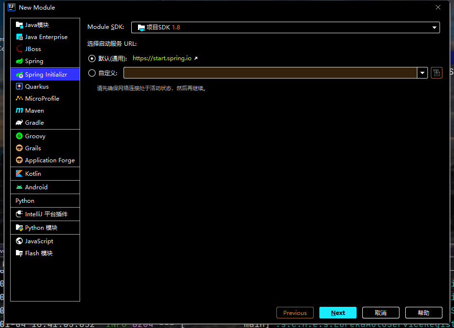Click the network connection hint text
The width and height of the screenshot is (454, 328).
coord(151,89)
